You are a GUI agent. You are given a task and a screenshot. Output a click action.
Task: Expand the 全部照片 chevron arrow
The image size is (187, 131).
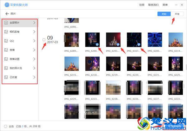[x=34, y=23]
